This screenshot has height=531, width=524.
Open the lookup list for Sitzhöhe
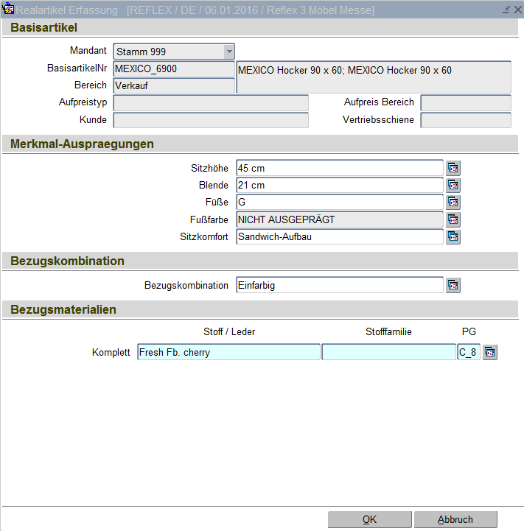point(453,169)
